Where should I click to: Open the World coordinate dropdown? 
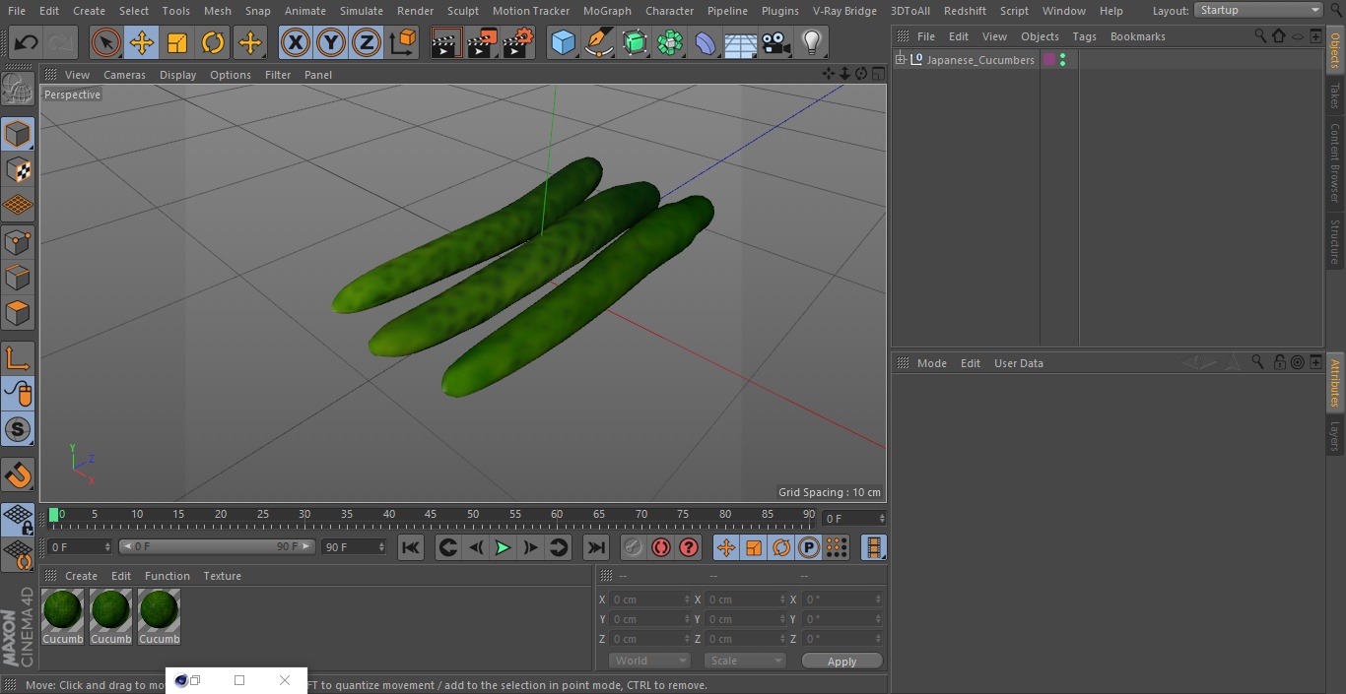[x=649, y=661]
